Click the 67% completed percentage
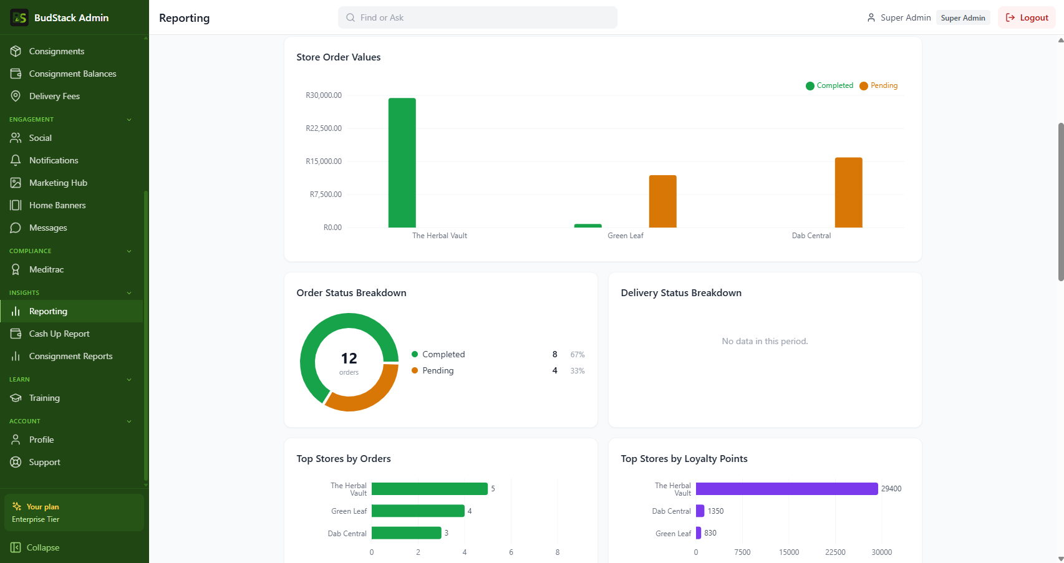 pyautogui.click(x=578, y=354)
